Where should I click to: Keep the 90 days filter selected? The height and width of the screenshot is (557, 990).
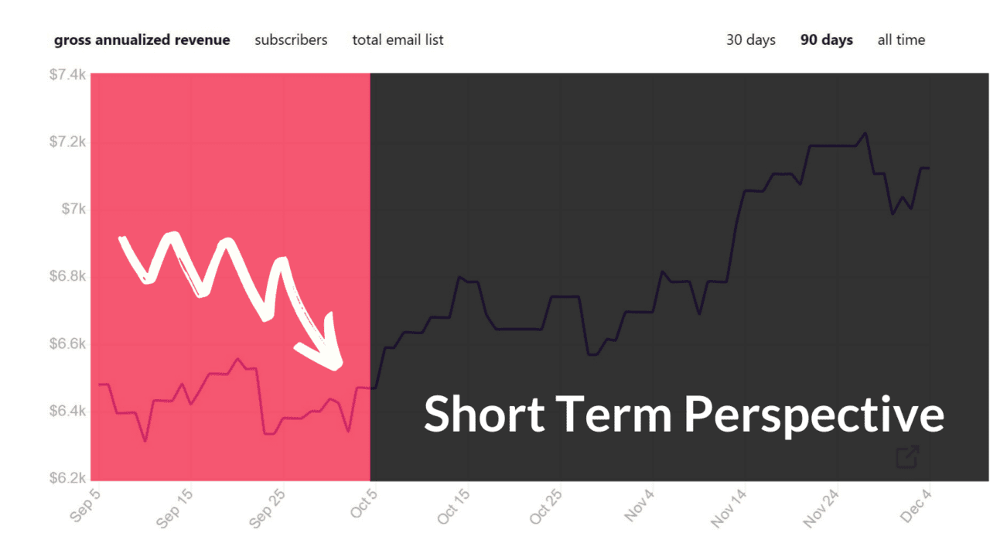pyautogui.click(x=827, y=39)
